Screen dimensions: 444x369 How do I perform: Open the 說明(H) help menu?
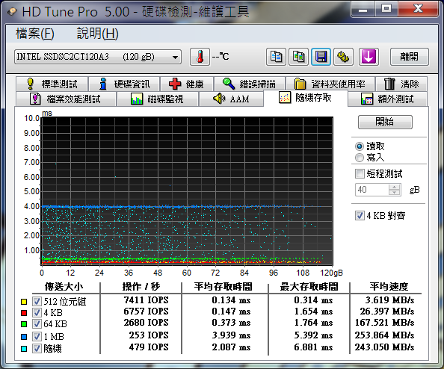tap(97, 34)
